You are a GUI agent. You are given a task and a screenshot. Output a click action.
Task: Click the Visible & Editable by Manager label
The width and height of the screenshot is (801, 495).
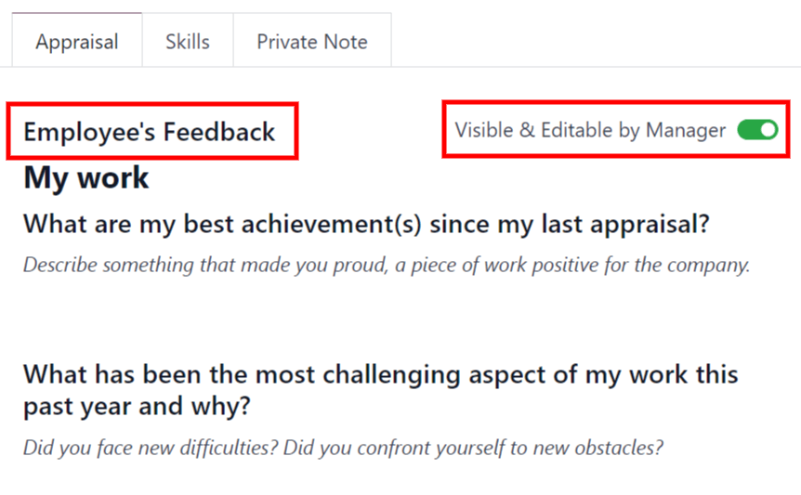click(590, 130)
